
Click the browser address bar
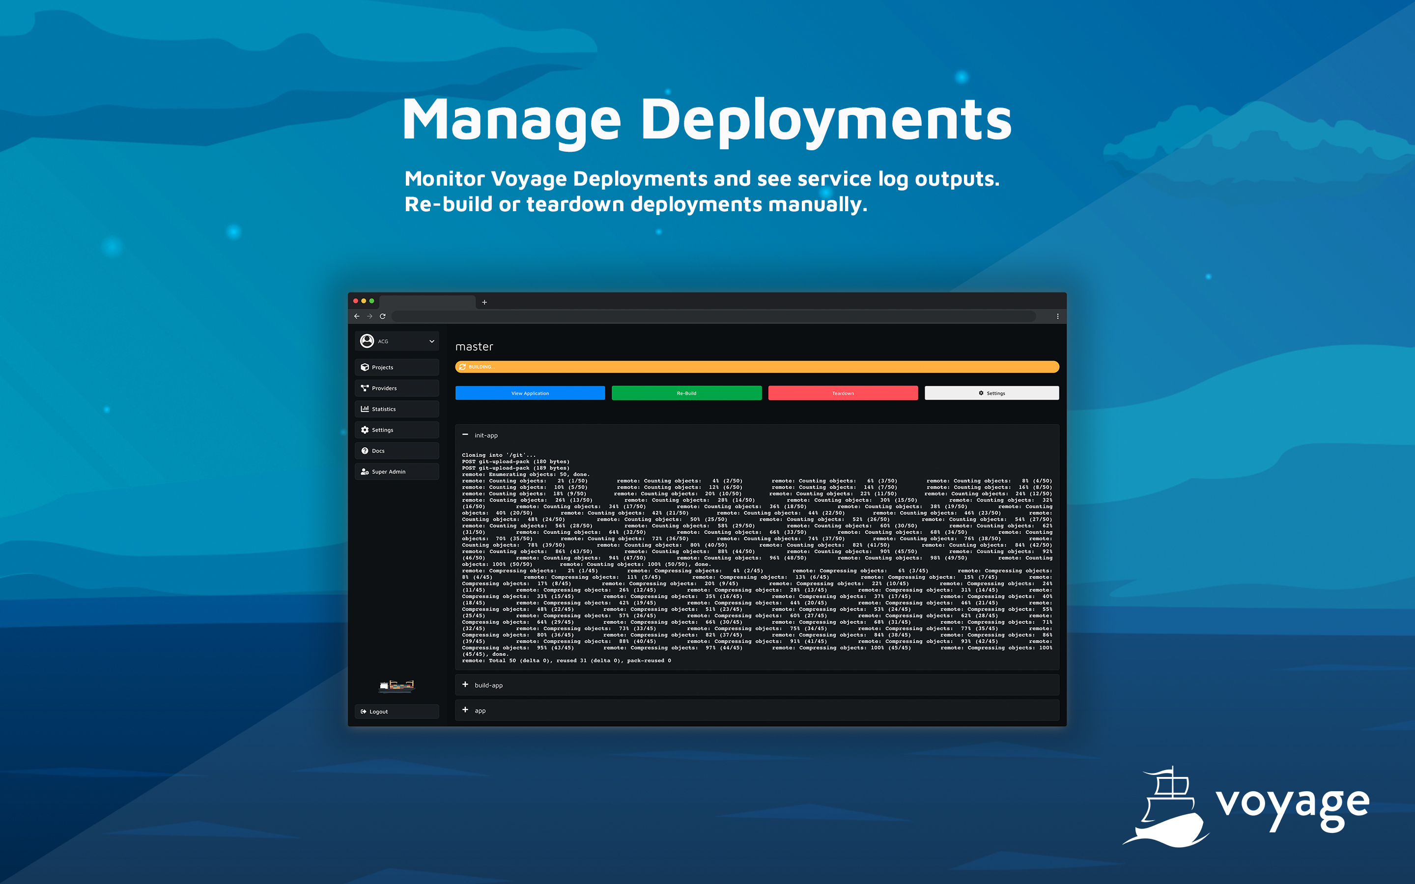(x=714, y=316)
